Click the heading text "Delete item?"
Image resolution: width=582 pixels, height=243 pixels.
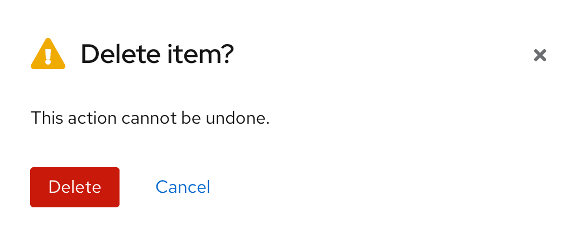tap(157, 55)
